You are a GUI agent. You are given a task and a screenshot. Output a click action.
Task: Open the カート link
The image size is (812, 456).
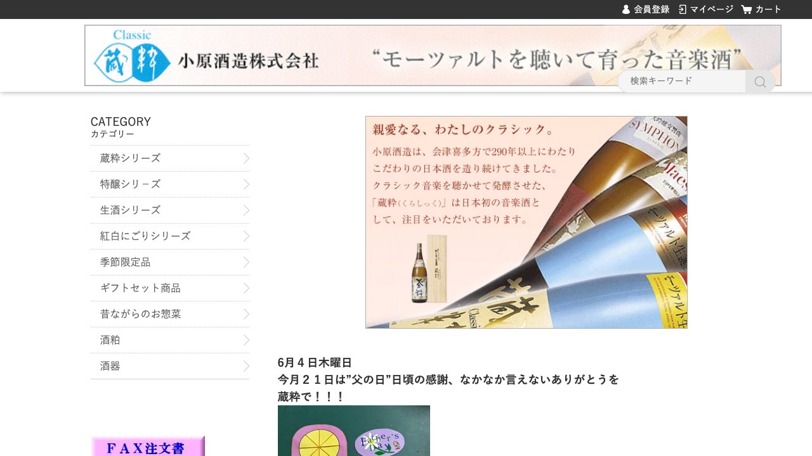coord(768,9)
